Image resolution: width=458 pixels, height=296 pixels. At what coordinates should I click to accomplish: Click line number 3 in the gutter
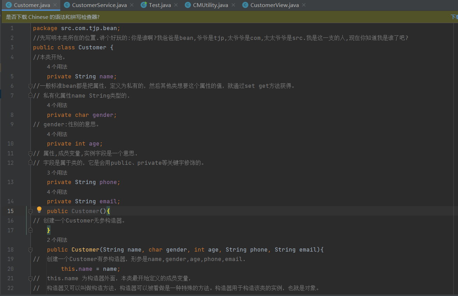pos(12,47)
